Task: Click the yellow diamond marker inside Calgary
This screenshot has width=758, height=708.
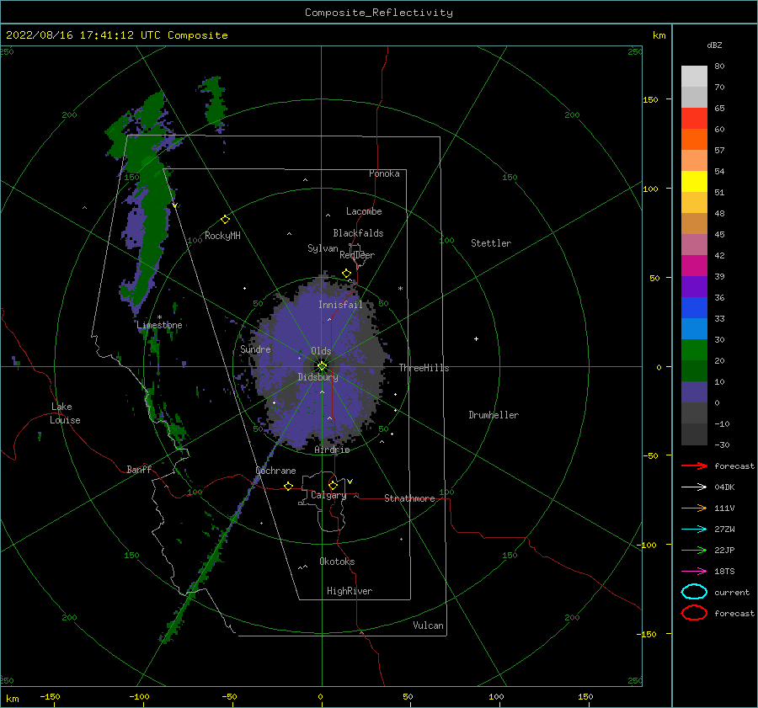Action: (333, 485)
